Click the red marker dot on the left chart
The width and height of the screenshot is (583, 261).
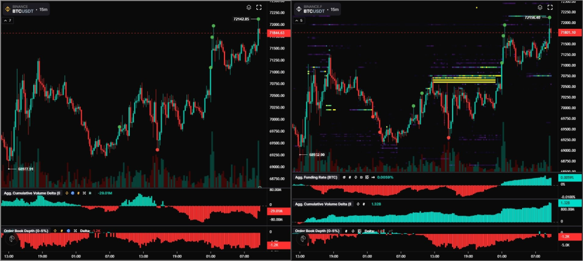click(x=158, y=149)
